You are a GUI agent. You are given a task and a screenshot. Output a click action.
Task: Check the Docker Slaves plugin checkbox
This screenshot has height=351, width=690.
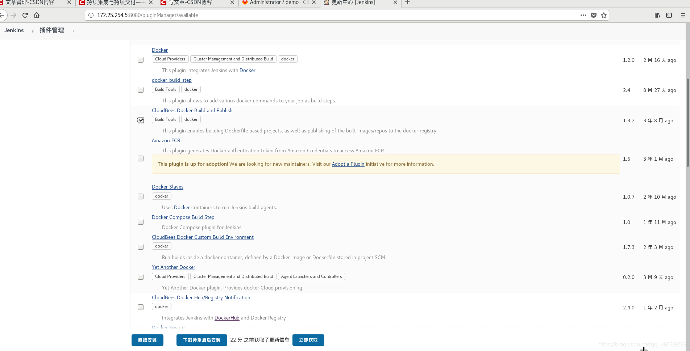coord(141,196)
